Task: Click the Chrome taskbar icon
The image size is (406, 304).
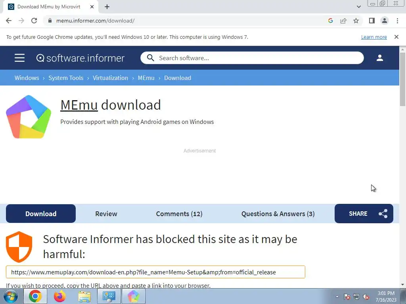Action: (x=35, y=296)
